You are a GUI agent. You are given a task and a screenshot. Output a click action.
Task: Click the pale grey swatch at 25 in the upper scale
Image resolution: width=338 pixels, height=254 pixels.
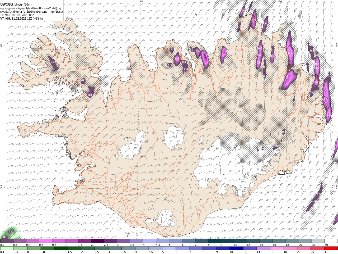[318, 241]
